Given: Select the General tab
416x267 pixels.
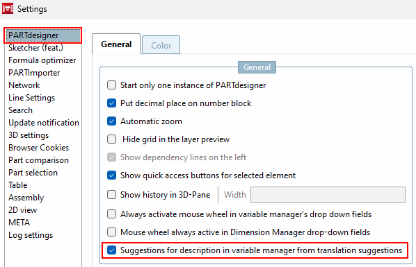Looking at the screenshot, I should (x=116, y=44).
